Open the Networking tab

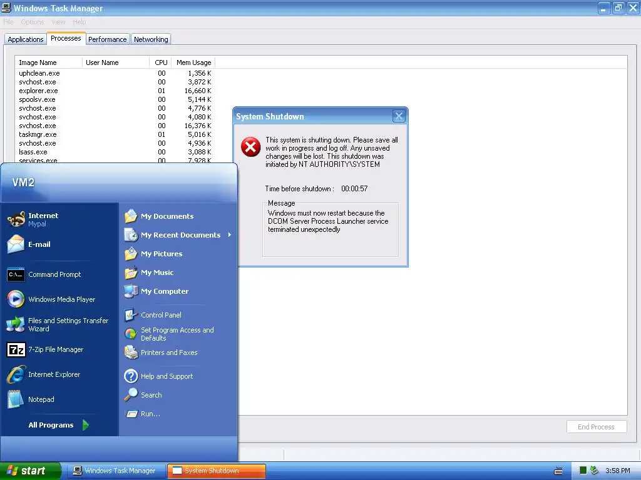[x=151, y=39]
